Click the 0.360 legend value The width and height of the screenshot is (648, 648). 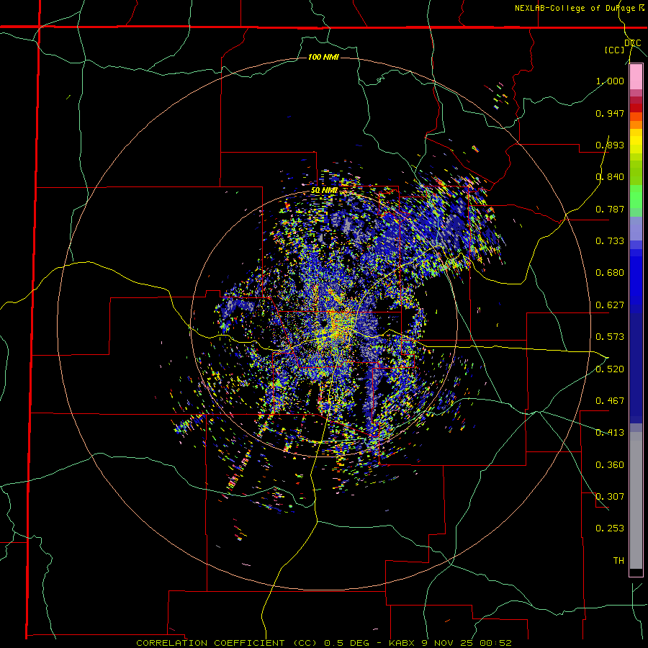(610, 465)
